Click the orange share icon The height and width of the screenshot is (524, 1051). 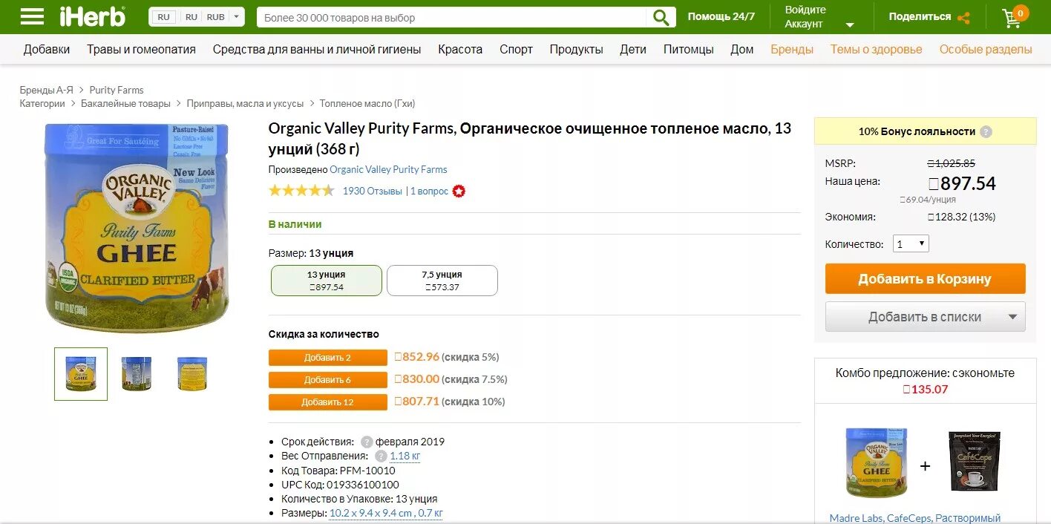tap(963, 18)
